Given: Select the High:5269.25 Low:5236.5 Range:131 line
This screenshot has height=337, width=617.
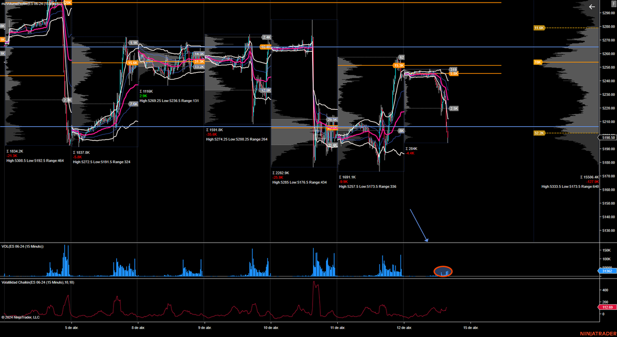Looking at the screenshot, I should click(x=169, y=101).
